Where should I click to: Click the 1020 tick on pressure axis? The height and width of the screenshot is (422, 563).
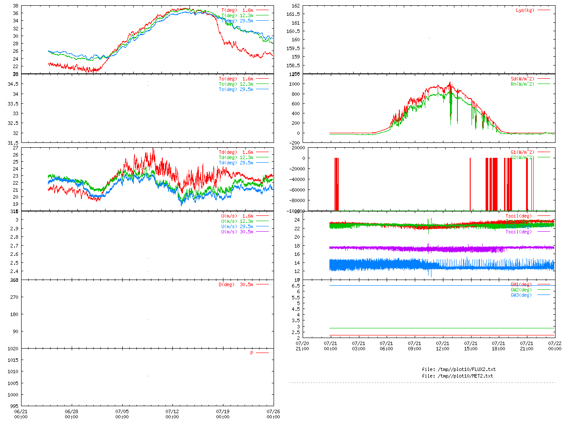point(13,349)
